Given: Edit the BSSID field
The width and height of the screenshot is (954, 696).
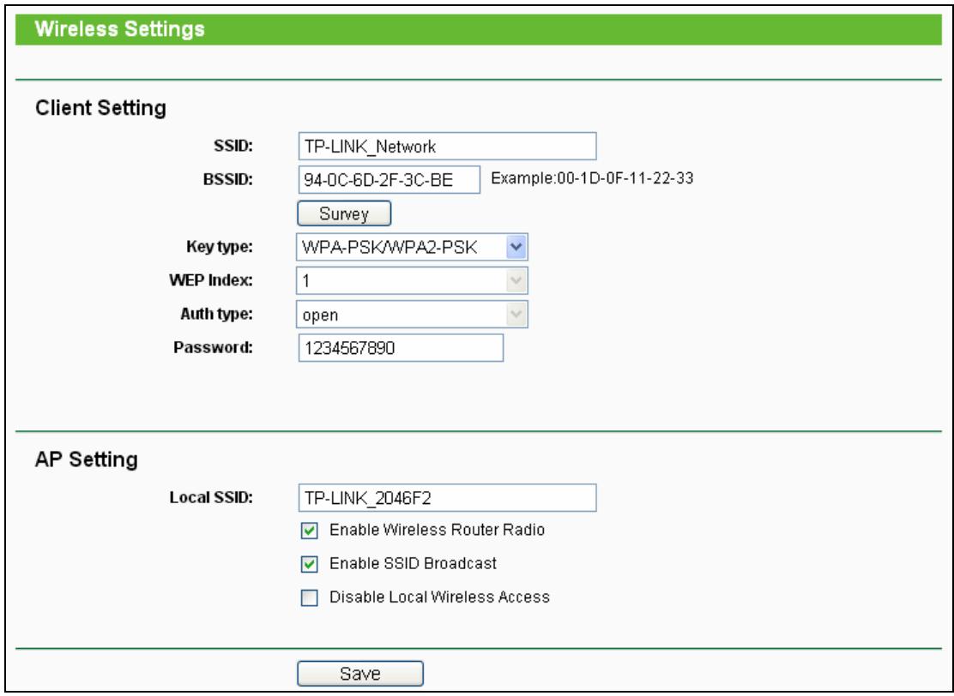Looking at the screenshot, I should click(389, 180).
